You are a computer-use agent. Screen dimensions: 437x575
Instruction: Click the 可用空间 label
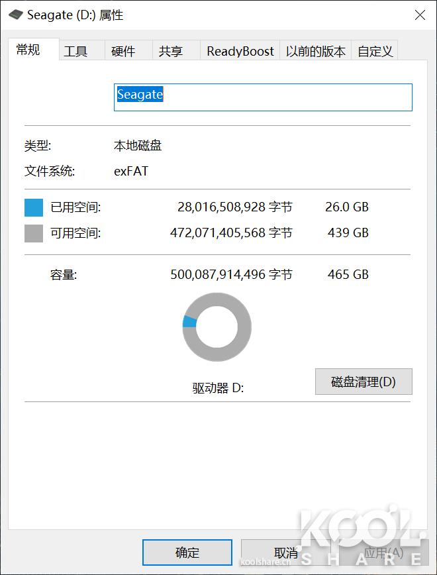click(75, 233)
